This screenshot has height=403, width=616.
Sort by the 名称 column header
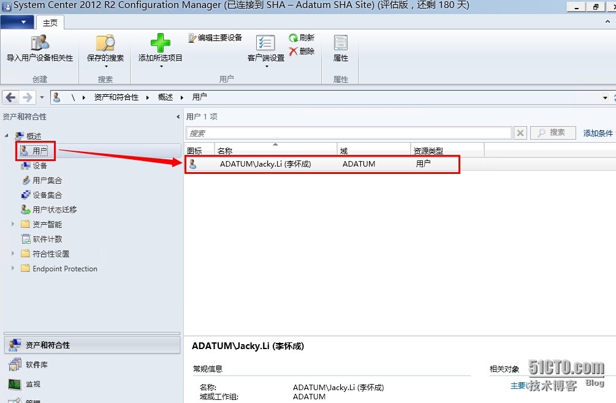coord(275,150)
